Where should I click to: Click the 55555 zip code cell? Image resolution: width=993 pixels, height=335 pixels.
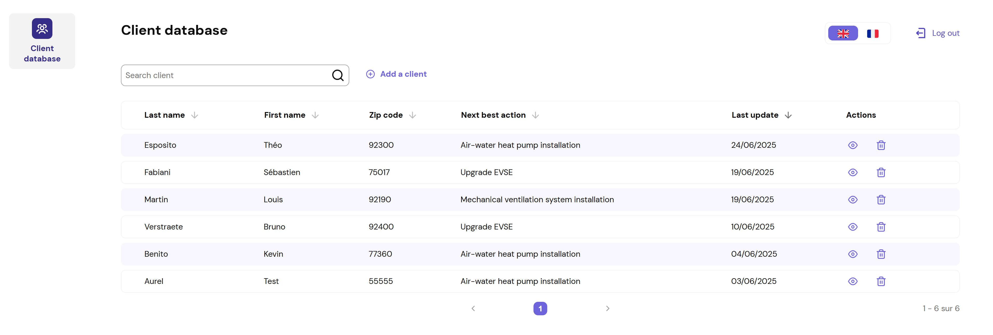[x=380, y=282]
